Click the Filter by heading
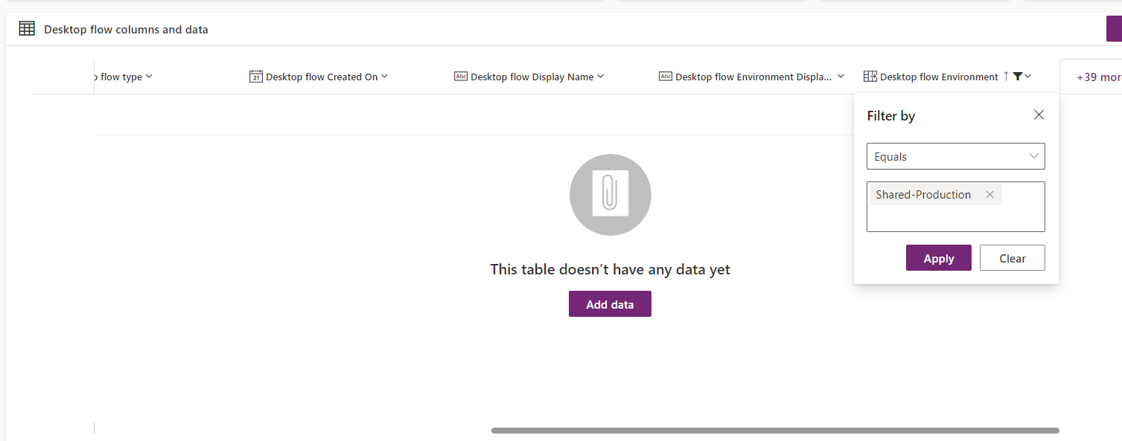The width and height of the screenshot is (1122, 441). coord(891,116)
